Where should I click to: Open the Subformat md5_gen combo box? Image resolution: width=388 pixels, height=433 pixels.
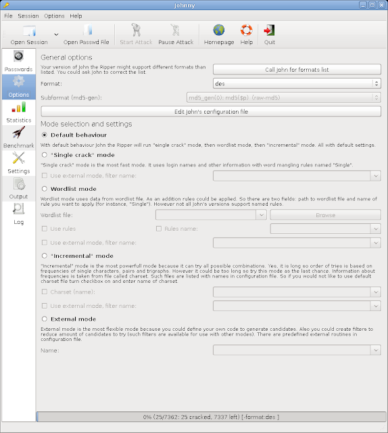pyautogui.click(x=284, y=97)
